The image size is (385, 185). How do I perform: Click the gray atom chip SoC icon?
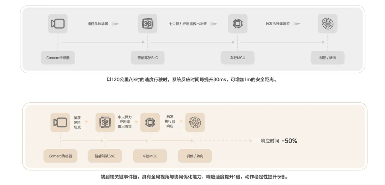pos(148,24)
